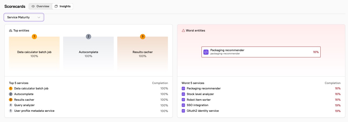Click the Worst entities warning triangle icon
This screenshot has height=122, width=348.
[183, 31]
